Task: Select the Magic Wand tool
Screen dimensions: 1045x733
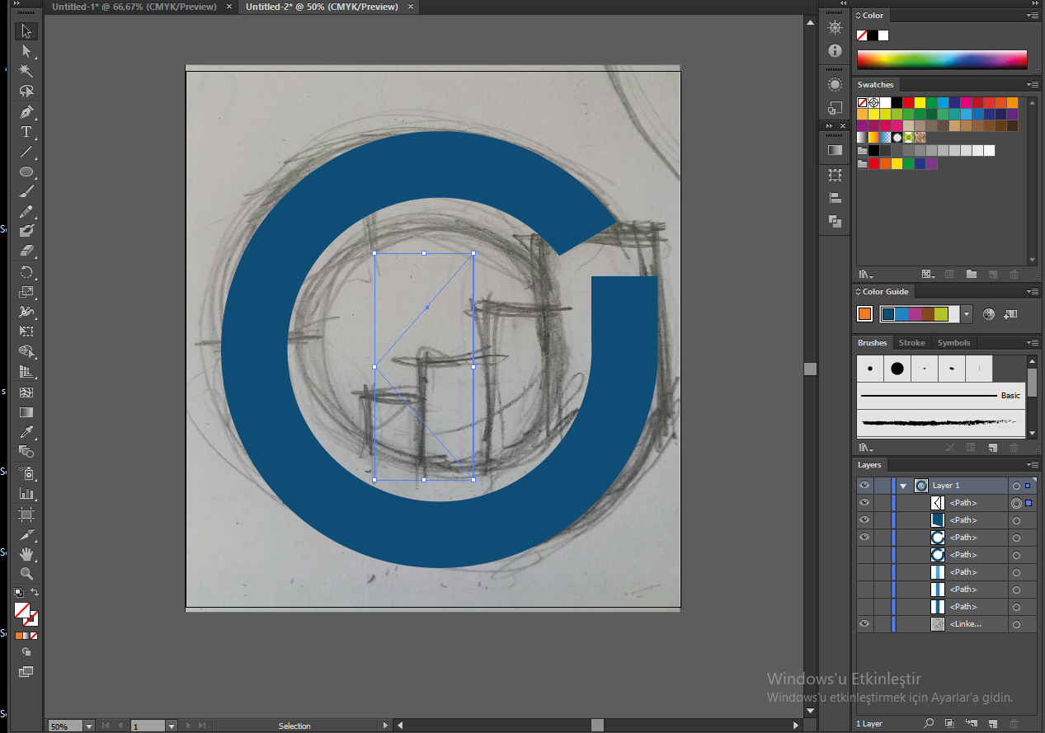Action: tap(26, 71)
